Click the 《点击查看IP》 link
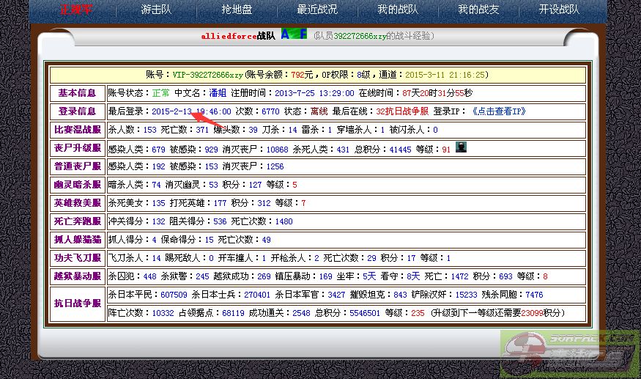The width and height of the screenshot is (641, 379). [498, 111]
